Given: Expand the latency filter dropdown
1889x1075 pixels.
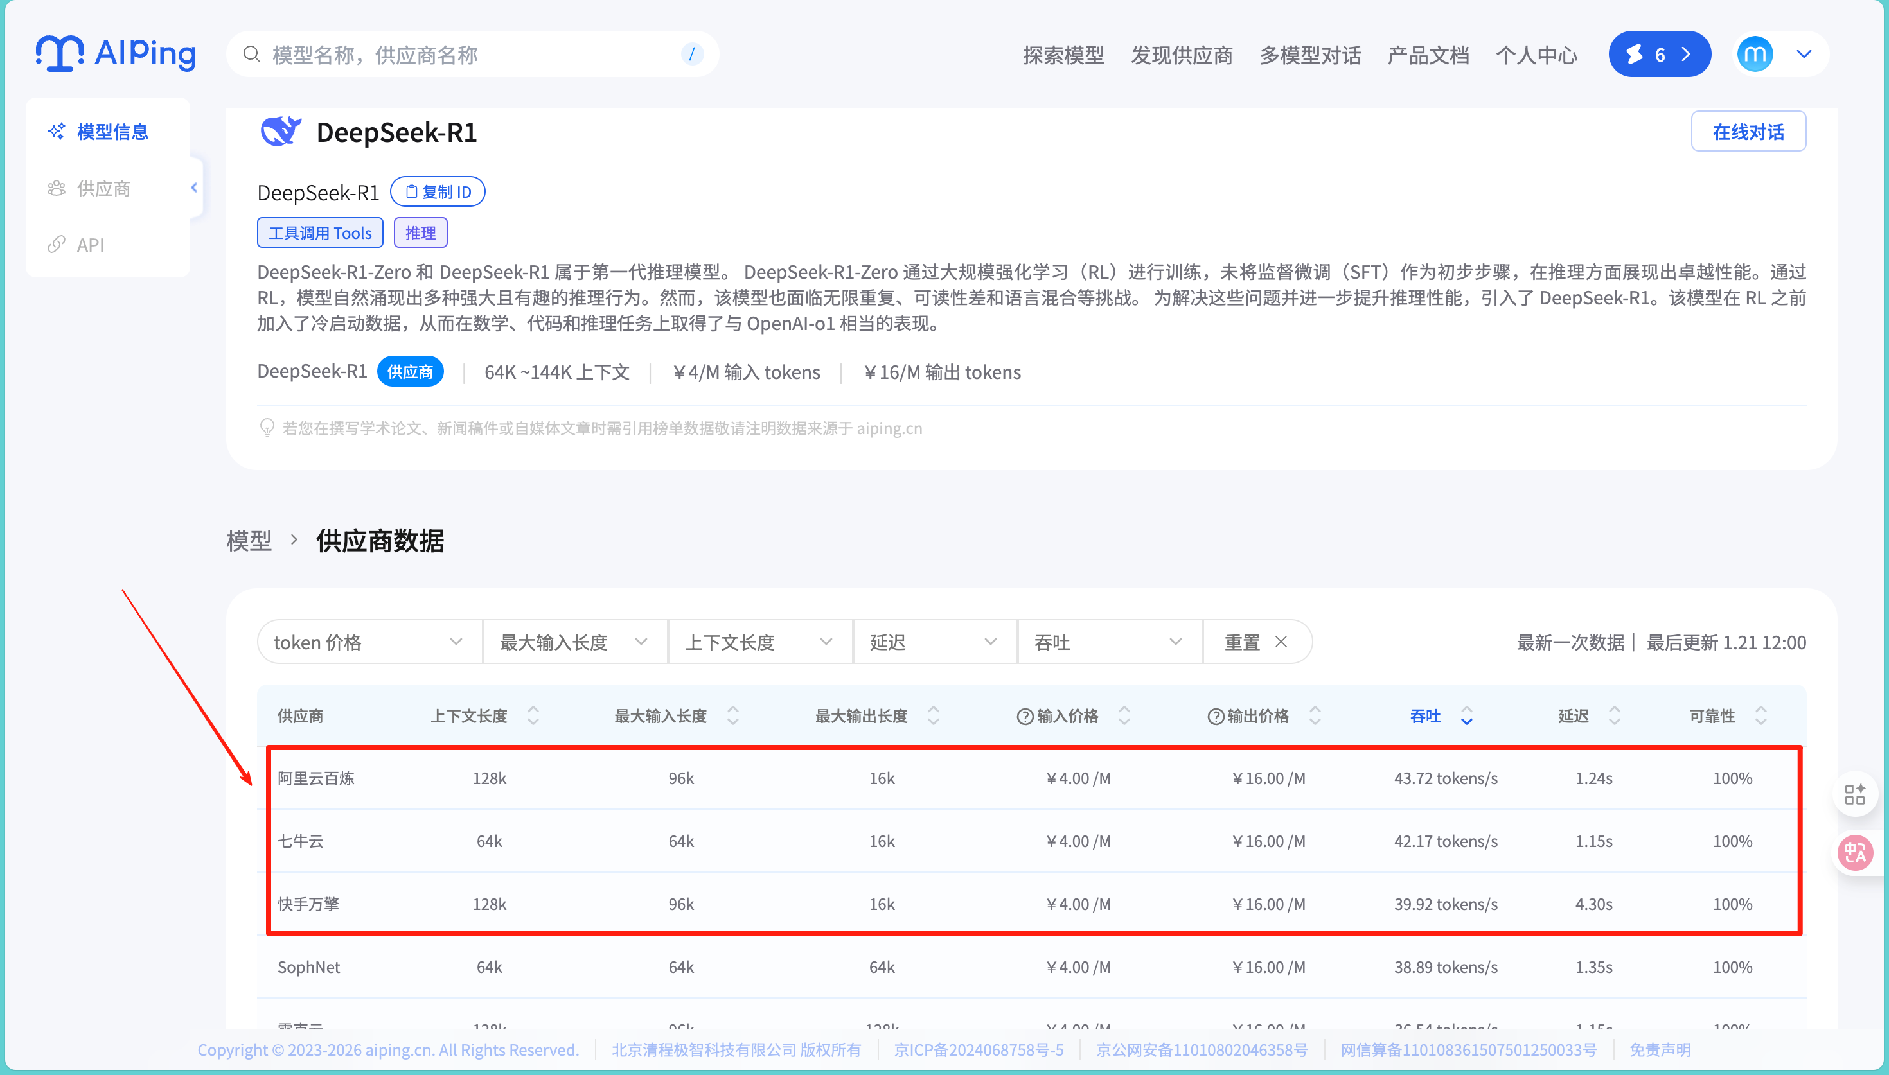Looking at the screenshot, I should 934,642.
